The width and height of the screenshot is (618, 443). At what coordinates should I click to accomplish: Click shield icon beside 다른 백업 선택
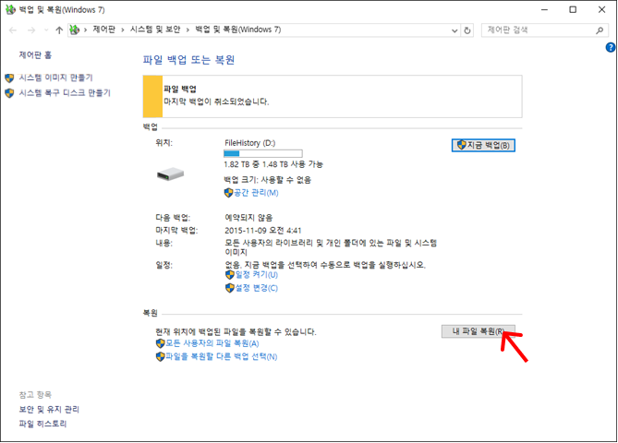(x=160, y=357)
